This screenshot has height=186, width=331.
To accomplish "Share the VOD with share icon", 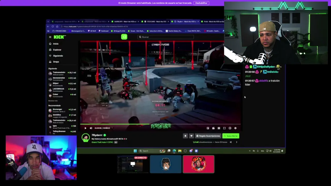I will (231, 142).
